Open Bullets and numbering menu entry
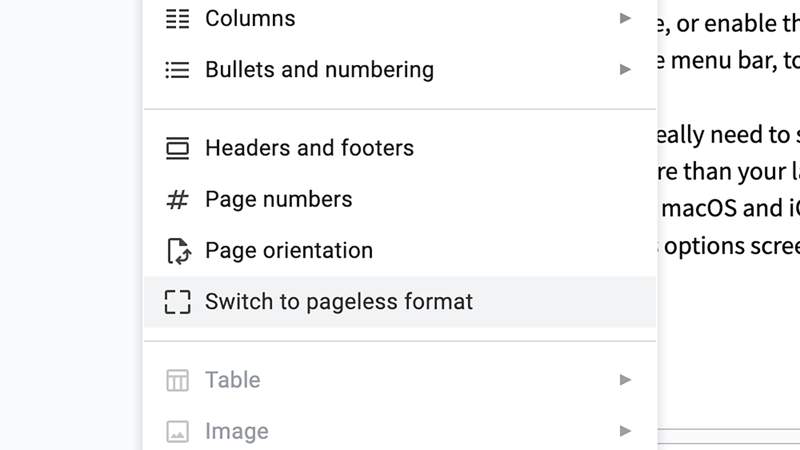 point(319,70)
